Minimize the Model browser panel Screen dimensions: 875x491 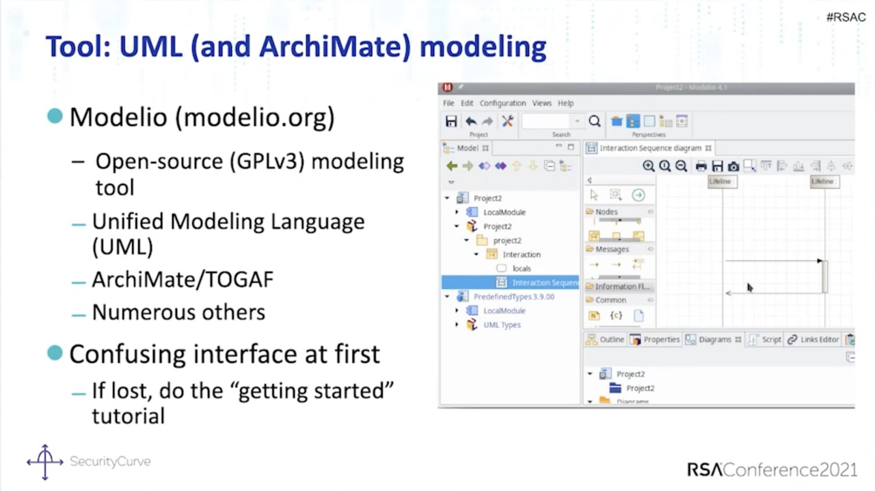click(x=558, y=147)
